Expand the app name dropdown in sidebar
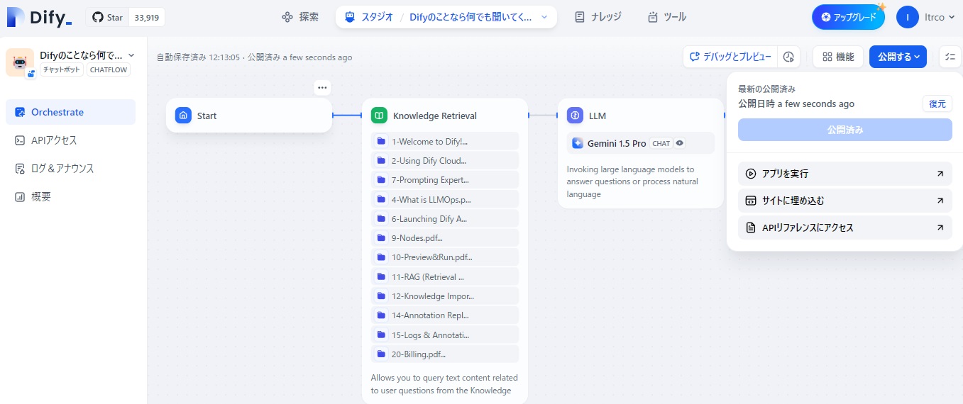 (x=131, y=55)
